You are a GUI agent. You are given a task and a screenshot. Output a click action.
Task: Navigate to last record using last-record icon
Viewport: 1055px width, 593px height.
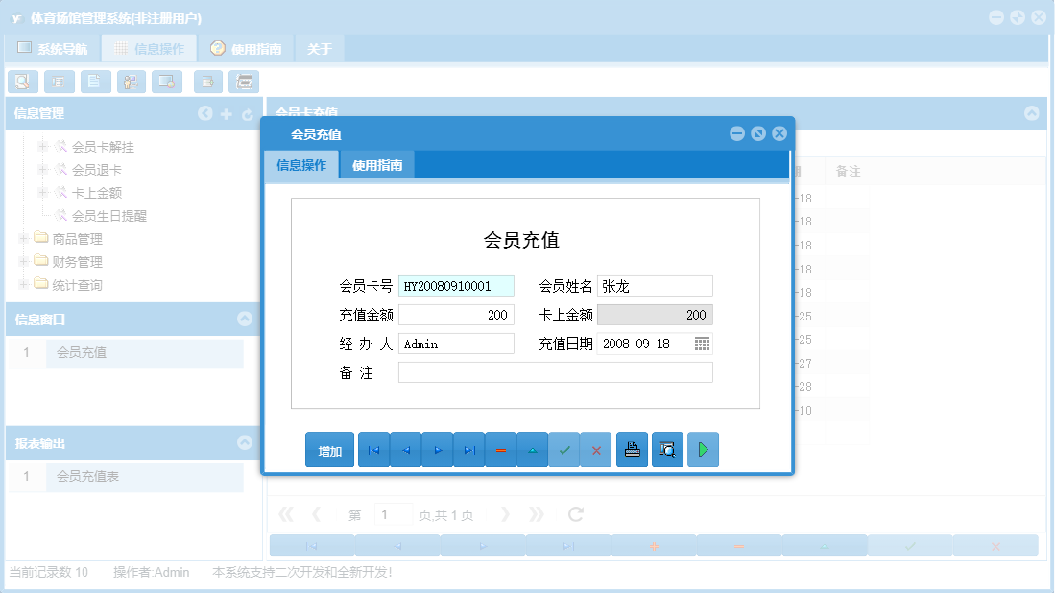469,449
